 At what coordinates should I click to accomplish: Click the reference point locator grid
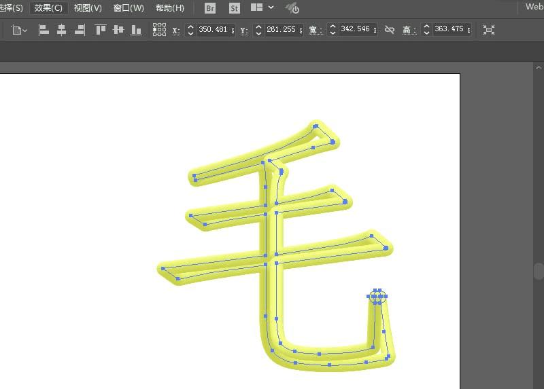pyautogui.click(x=159, y=30)
